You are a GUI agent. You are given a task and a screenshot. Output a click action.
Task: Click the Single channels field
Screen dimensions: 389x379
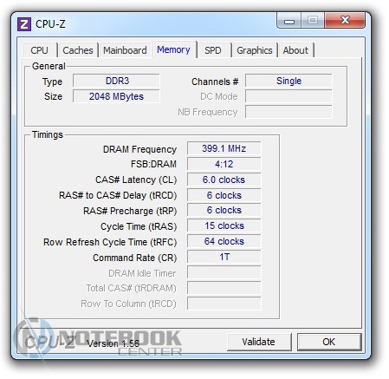tap(289, 81)
